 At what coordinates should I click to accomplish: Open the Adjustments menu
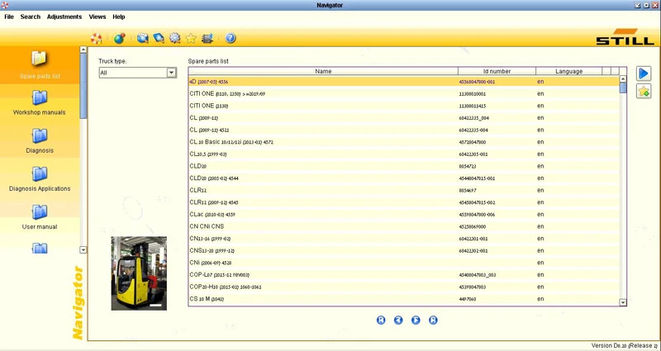pyautogui.click(x=64, y=17)
